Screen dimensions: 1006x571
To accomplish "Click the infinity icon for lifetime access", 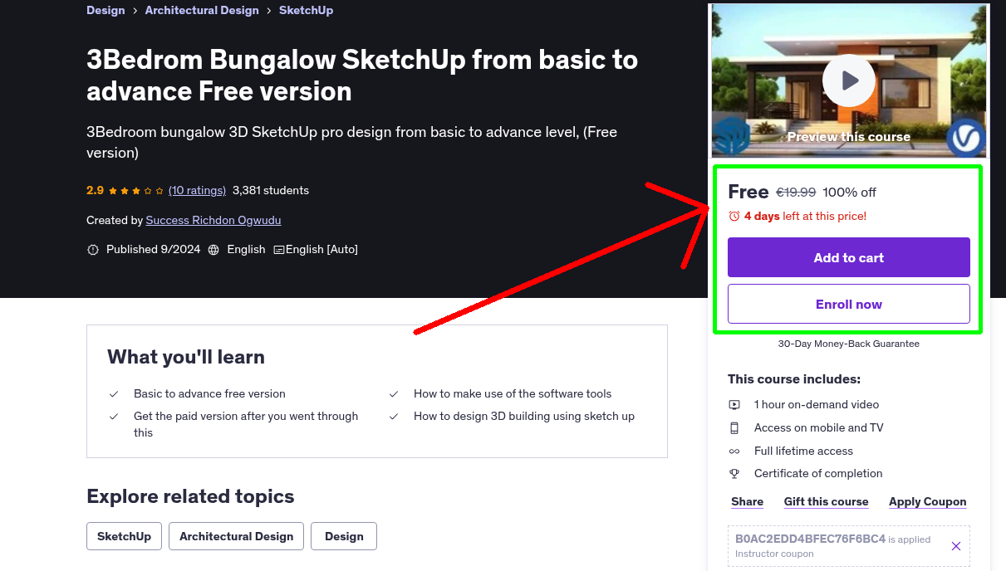I will (x=734, y=451).
